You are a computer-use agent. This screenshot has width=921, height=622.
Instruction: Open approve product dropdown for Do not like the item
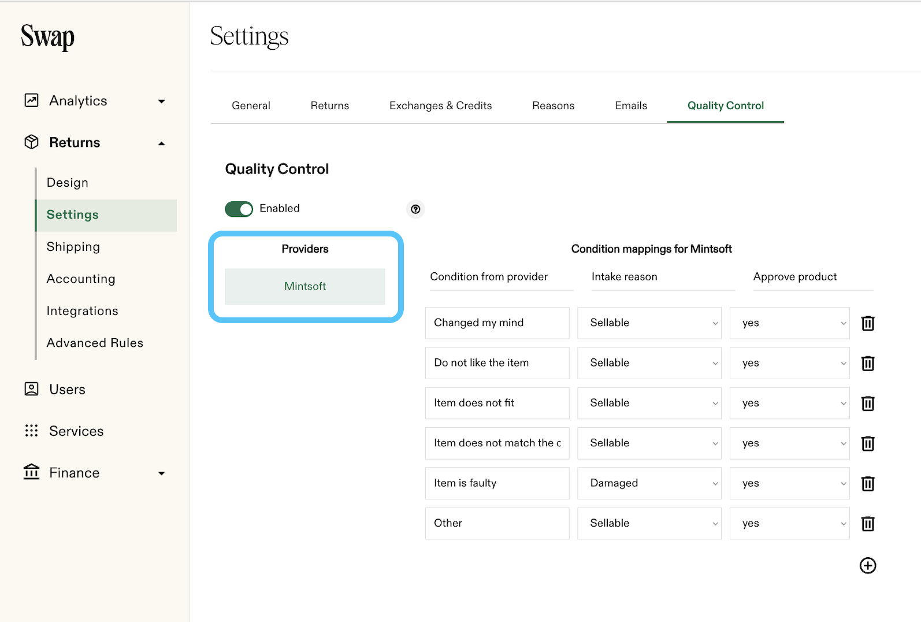coord(790,363)
